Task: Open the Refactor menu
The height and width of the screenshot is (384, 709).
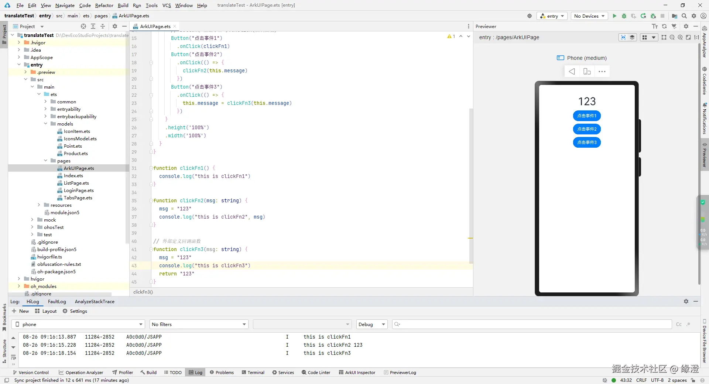Action: click(x=104, y=5)
